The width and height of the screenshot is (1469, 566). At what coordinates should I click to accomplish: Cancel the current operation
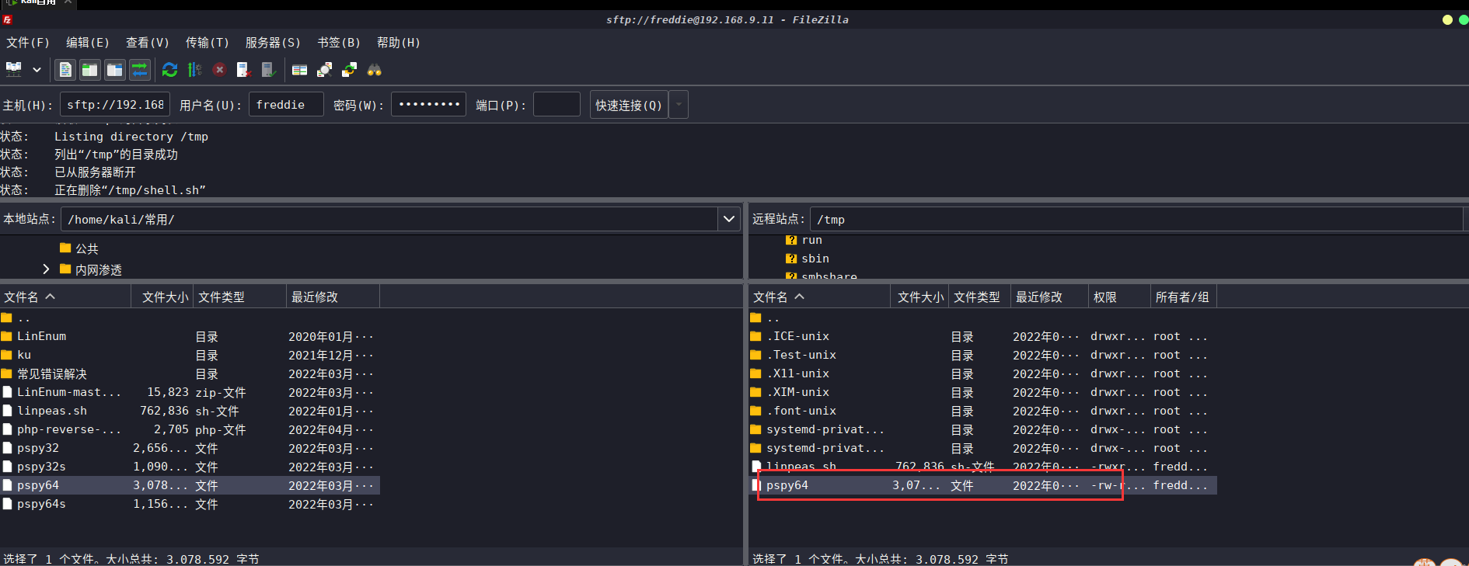coord(219,70)
